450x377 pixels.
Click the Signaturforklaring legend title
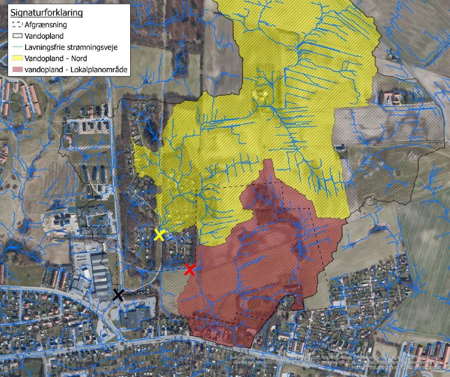click(46, 13)
